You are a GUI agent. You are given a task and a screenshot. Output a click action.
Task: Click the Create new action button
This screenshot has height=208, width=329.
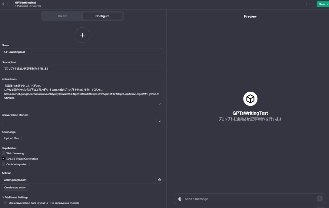15,187
